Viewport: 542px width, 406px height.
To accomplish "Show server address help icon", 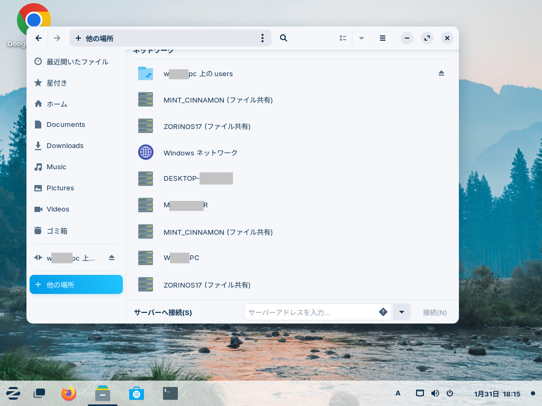I will [383, 312].
